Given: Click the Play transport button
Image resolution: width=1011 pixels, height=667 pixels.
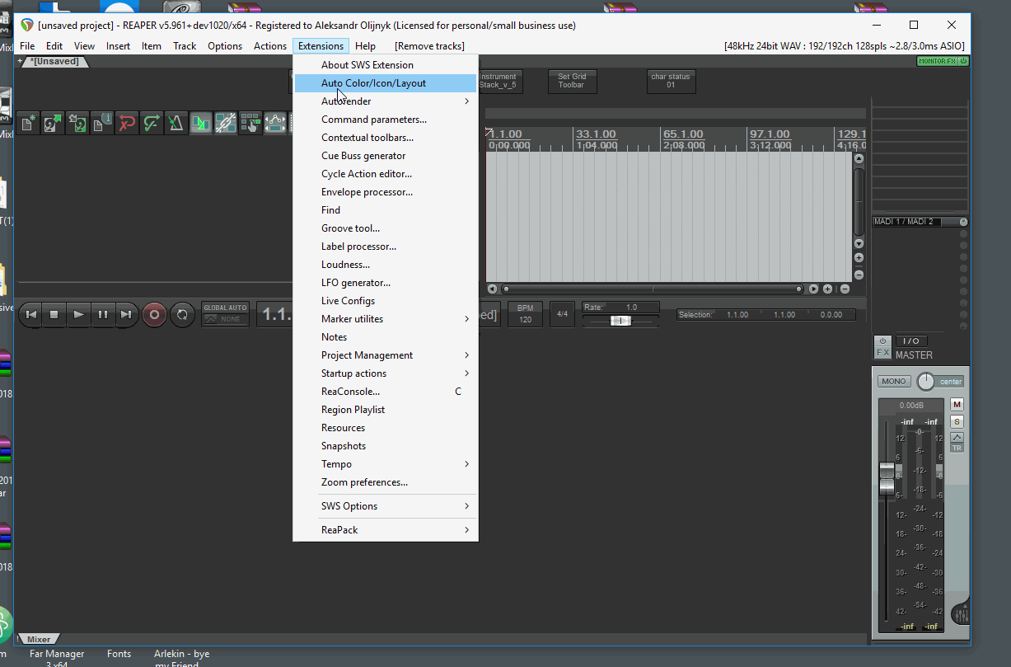Looking at the screenshot, I should click(78, 314).
